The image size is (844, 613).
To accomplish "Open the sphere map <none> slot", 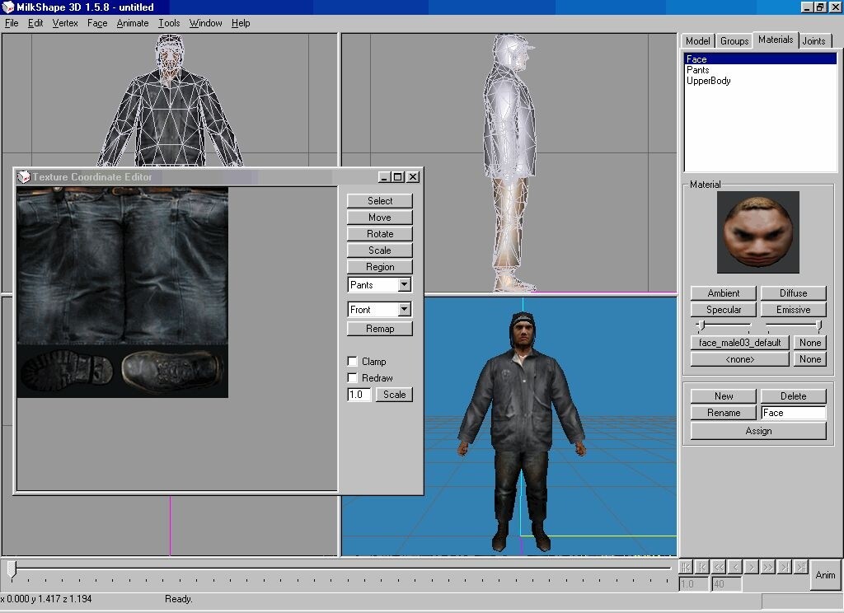I will coord(739,358).
